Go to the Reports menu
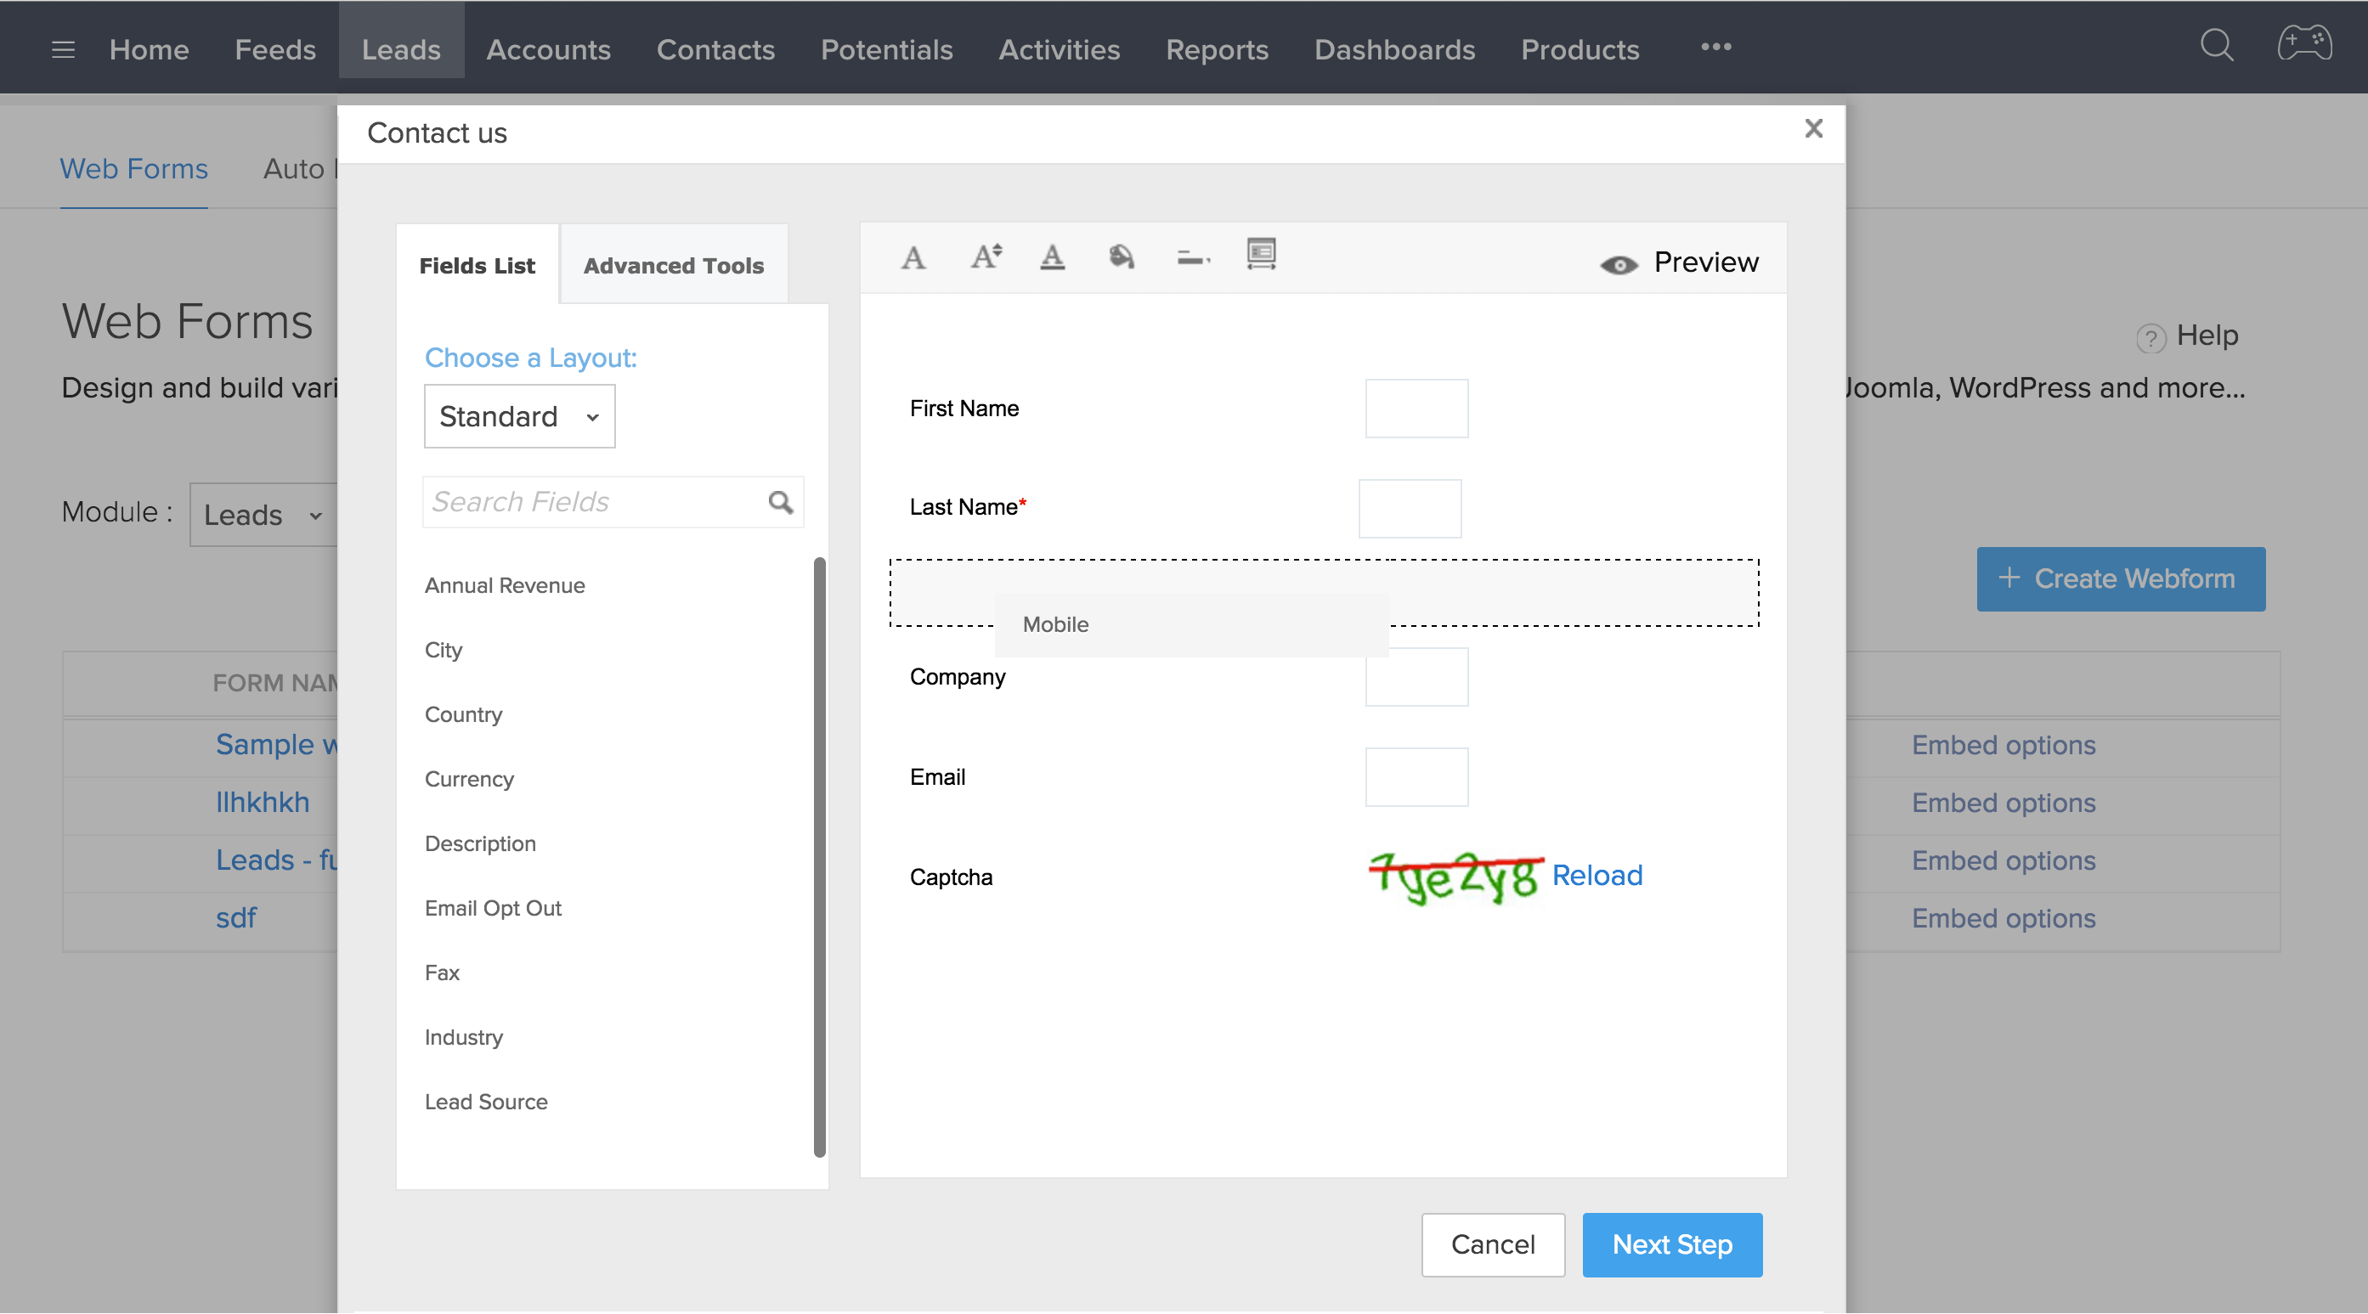The image size is (2368, 1314). [1217, 49]
